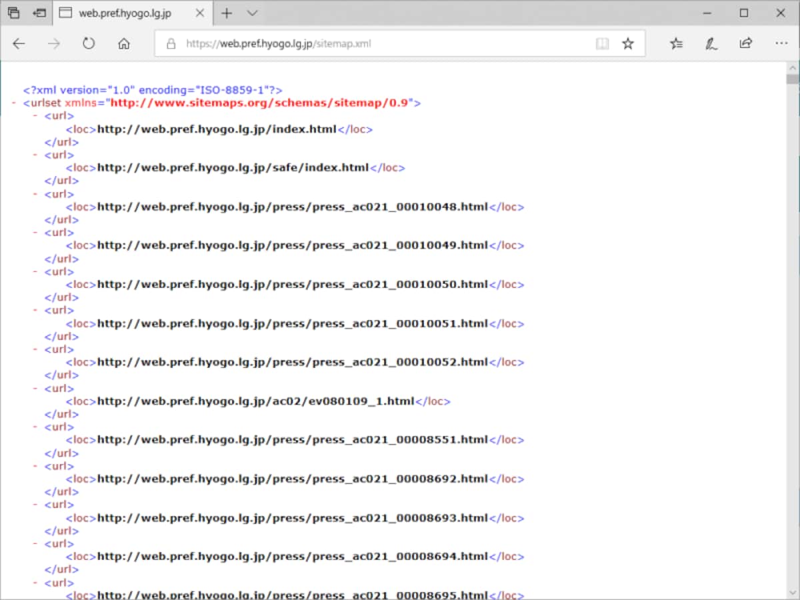Click the browser Back arrow

tap(19, 44)
